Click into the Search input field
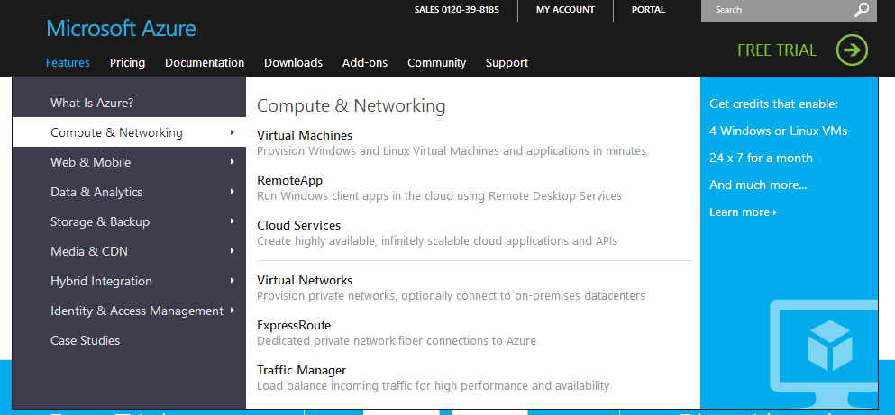The width and height of the screenshot is (895, 415). [x=775, y=10]
